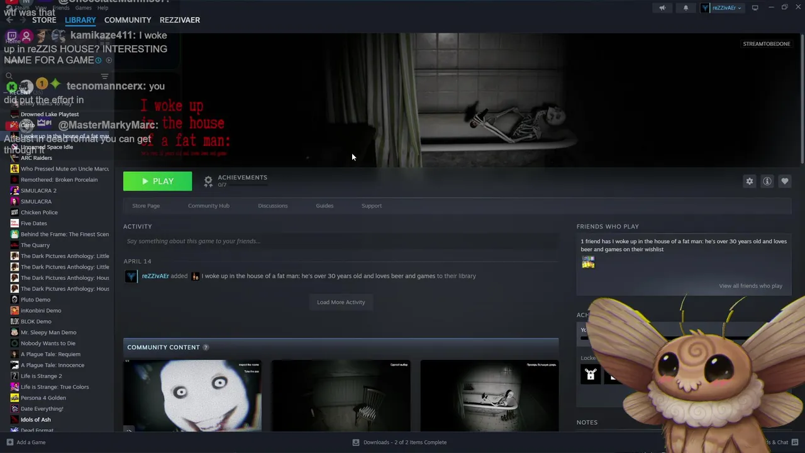Viewport: 805px width, 453px height.
Task: Click the reZZivAEr username in activity
Action: 155,276
